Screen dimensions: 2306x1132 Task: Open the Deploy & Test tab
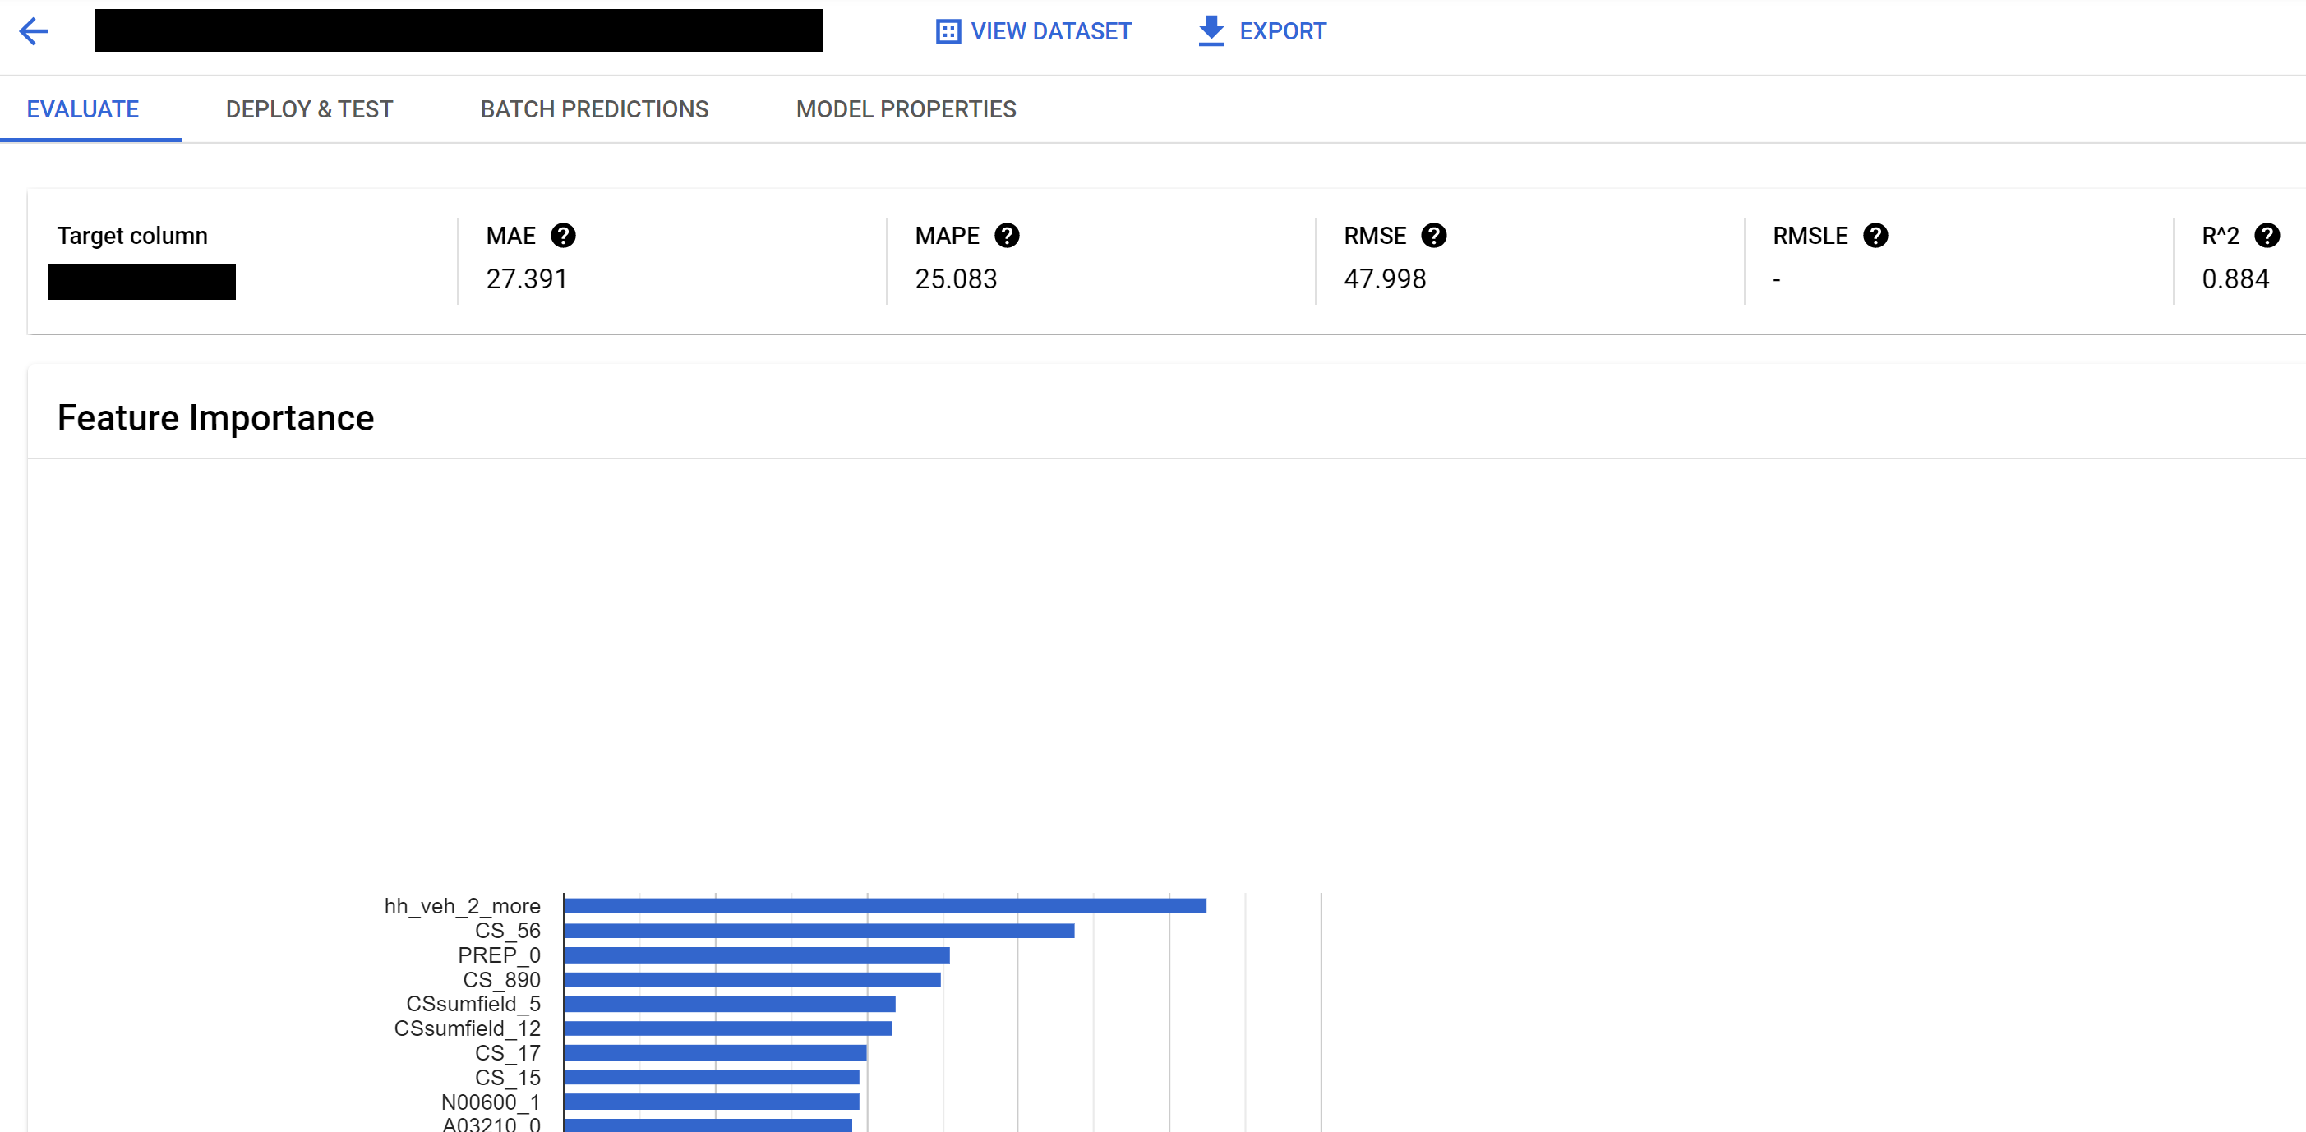309,109
